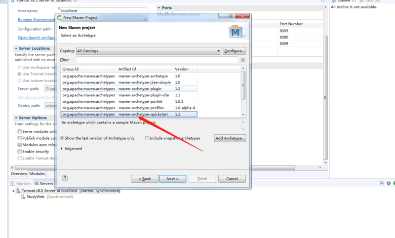Expand the Advanced section

pos(62,148)
